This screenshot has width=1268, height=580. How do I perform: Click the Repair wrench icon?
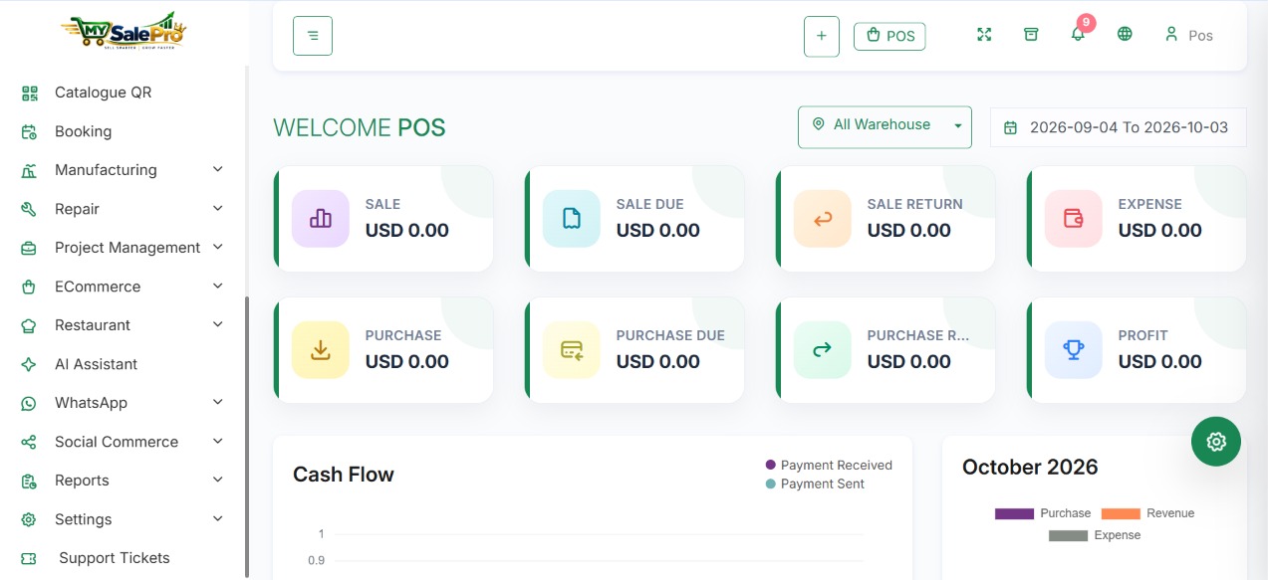pos(29,209)
